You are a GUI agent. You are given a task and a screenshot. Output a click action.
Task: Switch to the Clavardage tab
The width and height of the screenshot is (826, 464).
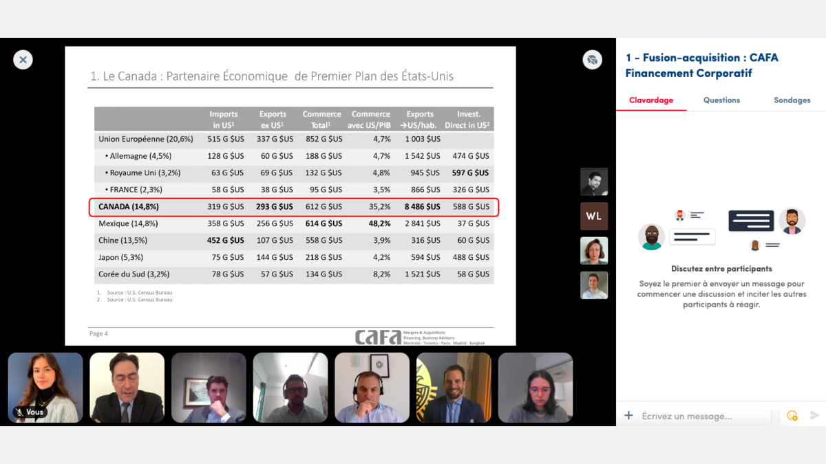pos(650,100)
